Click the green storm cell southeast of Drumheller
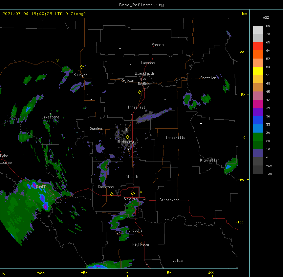 click(x=230, y=165)
